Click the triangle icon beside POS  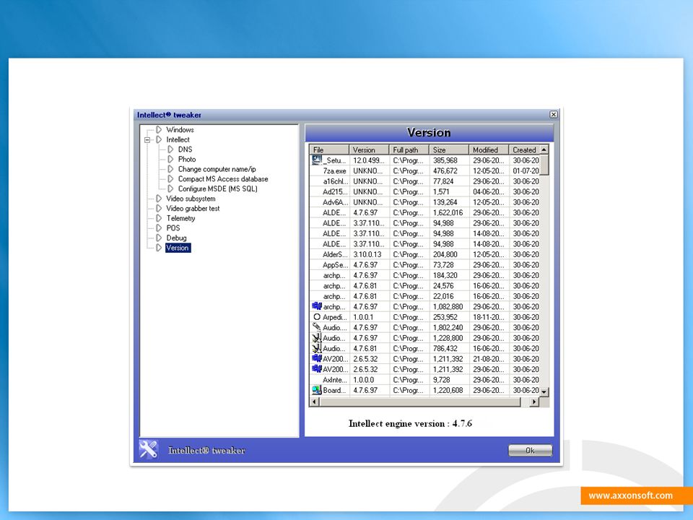159,228
